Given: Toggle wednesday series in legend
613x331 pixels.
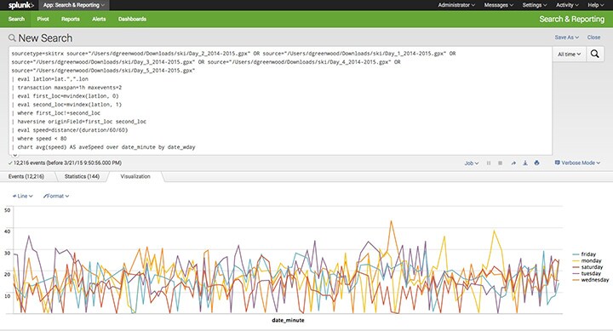Looking at the screenshot, I should (x=590, y=280).
